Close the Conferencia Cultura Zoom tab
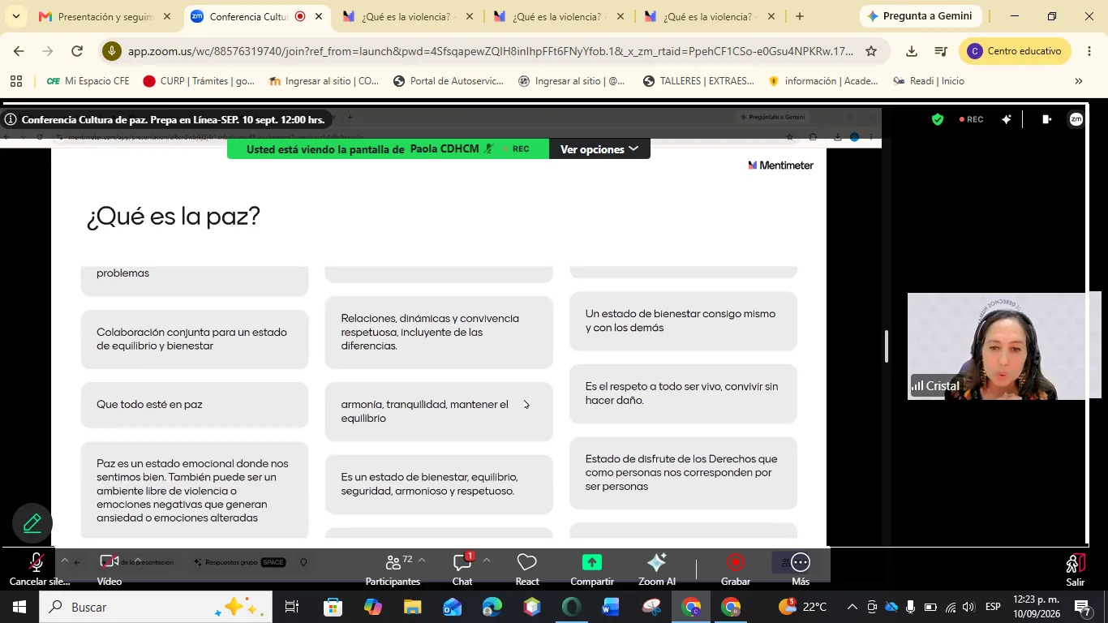This screenshot has height=623, width=1108. coord(319,16)
